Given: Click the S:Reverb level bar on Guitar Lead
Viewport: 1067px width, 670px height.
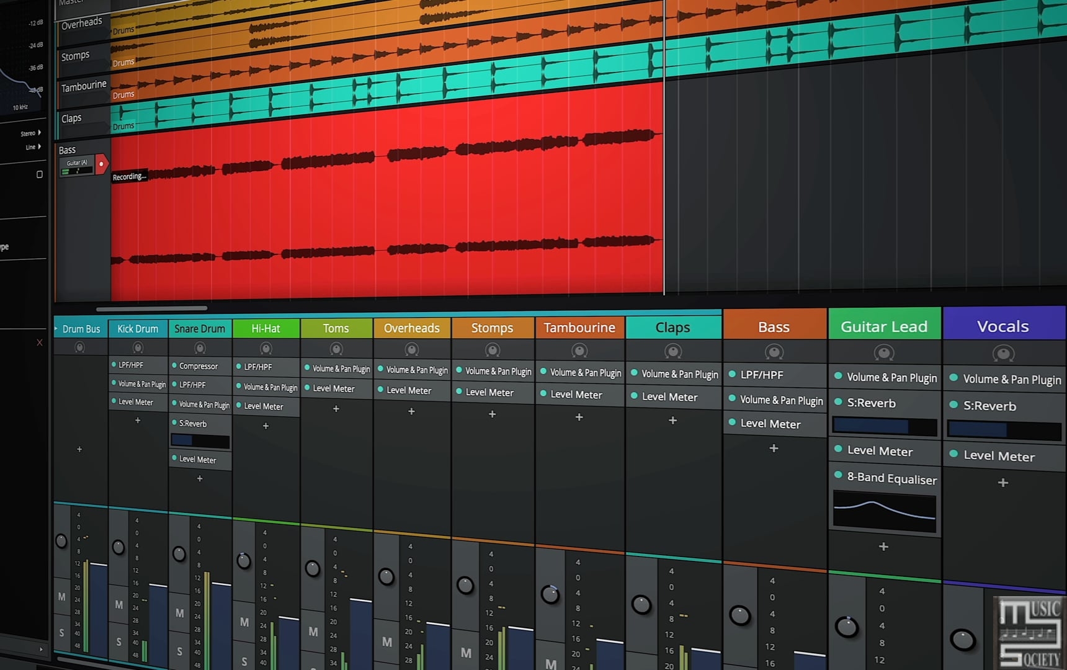Looking at the screenshot, I should 885,427.
